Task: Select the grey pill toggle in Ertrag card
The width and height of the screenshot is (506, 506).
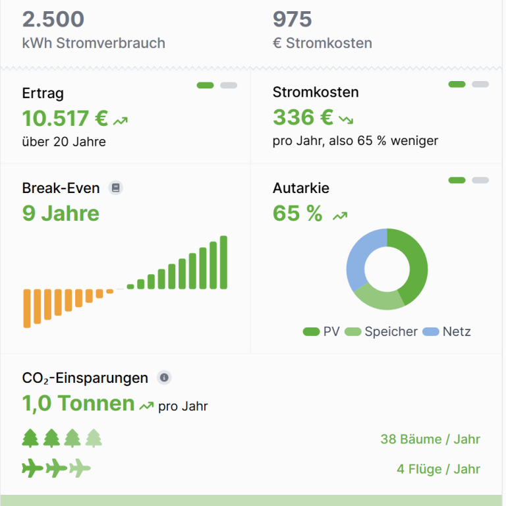Action: click(229, 85)
